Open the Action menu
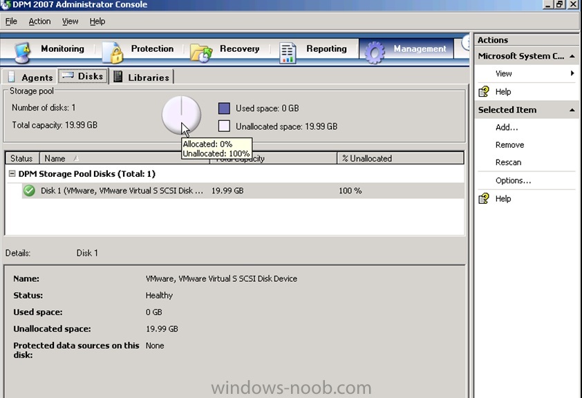Viewport: 582px width, 398px height. tap(39, 21)
